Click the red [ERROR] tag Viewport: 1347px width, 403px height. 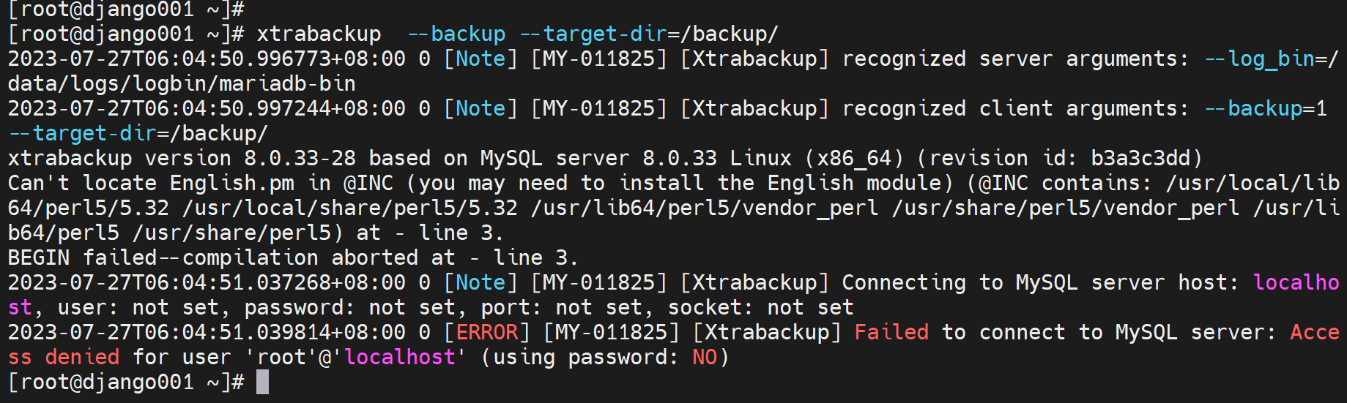click(x=487, y=332)
